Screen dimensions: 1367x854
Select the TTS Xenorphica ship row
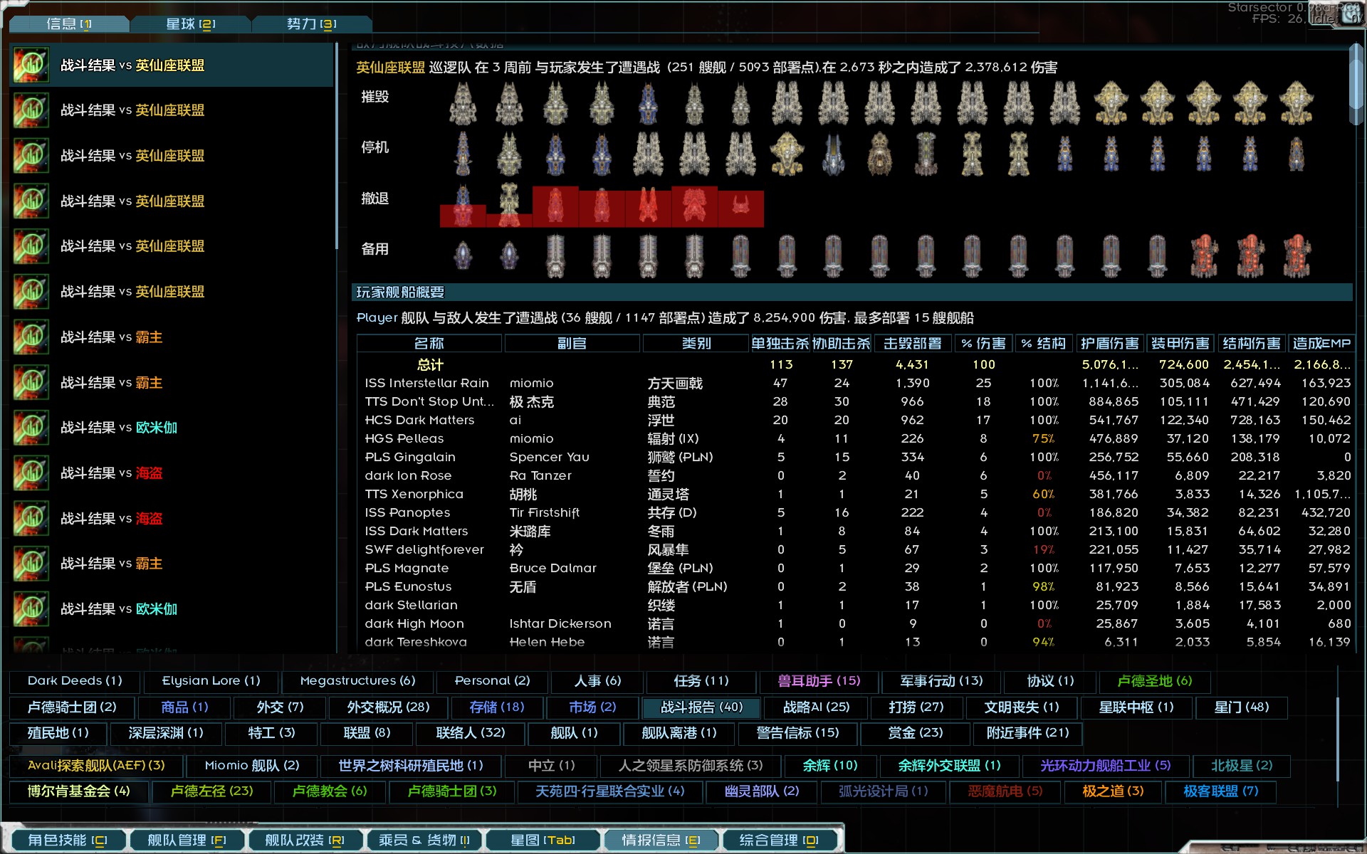coord(854,495)
